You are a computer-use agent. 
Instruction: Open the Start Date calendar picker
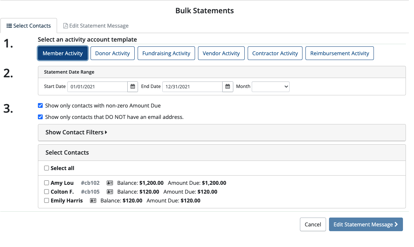(132, 87)
